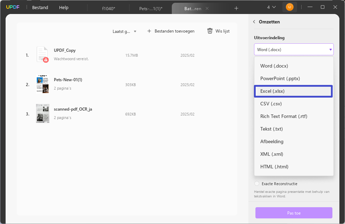Collapse the Uitvoerindeling Word (.docx) combo box
Screen dimensions: 345x224
[294, 49]
